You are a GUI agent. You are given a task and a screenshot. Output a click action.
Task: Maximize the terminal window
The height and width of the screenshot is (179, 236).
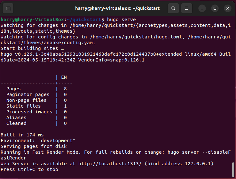(215, 8)
